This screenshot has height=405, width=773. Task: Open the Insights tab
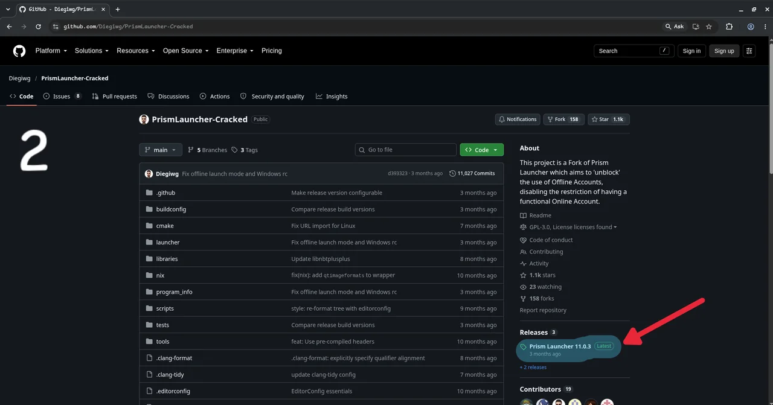coord(332,97)
